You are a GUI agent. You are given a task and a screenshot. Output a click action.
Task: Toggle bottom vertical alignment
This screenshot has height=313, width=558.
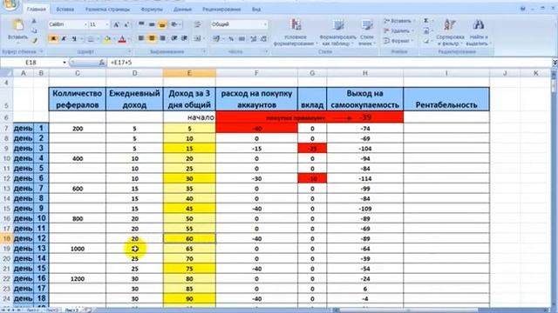click(x=162, y=24)
